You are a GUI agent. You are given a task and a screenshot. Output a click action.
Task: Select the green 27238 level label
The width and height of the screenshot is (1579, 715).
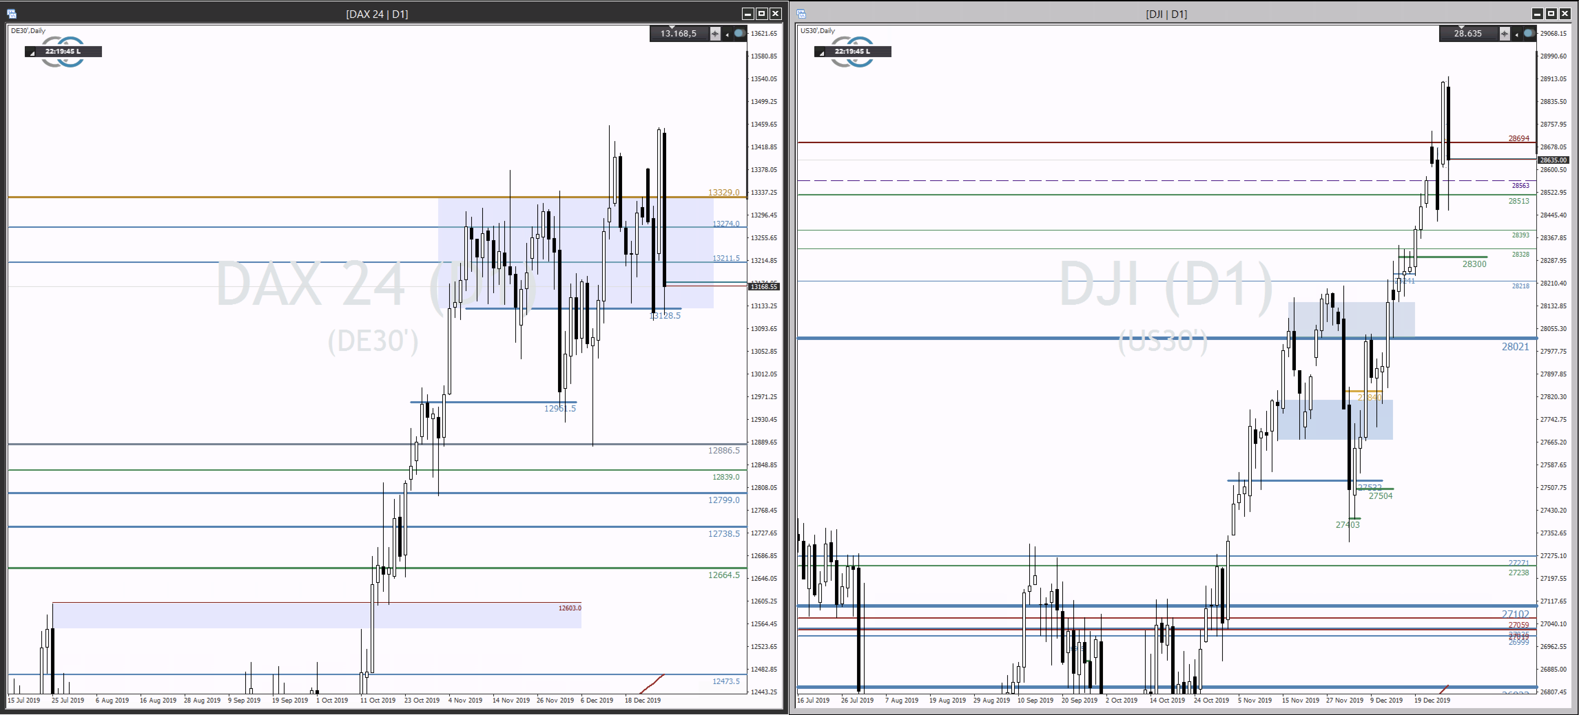(1519, 573)
